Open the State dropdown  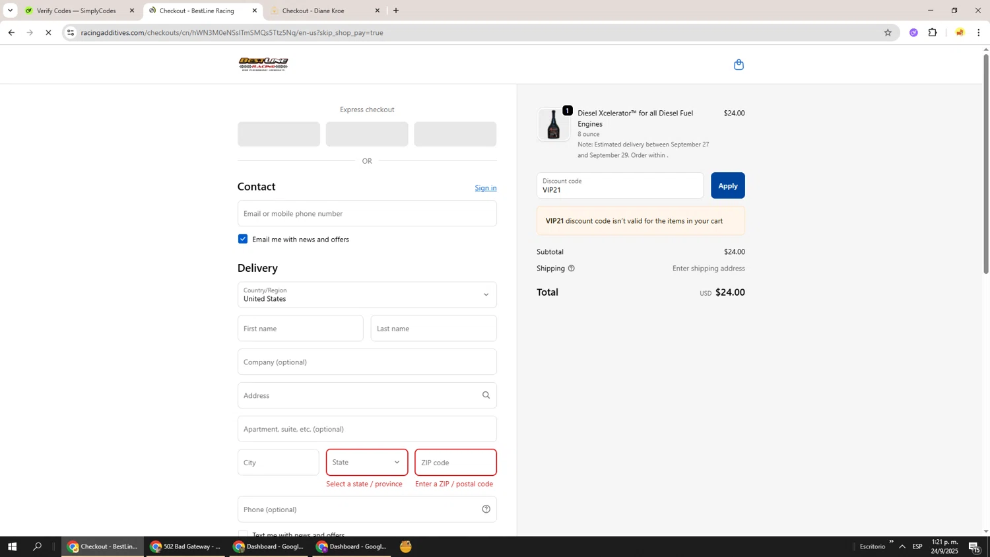point(367,463)
